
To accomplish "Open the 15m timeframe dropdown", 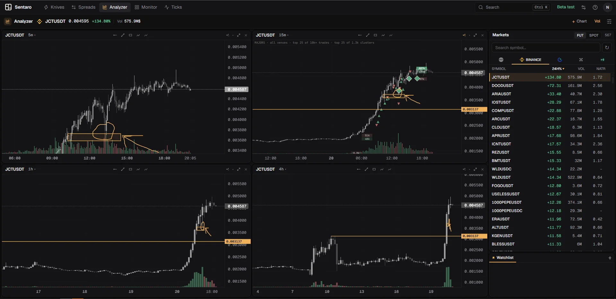I will [x=284, y=35].
